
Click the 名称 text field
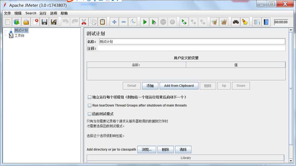192,42
